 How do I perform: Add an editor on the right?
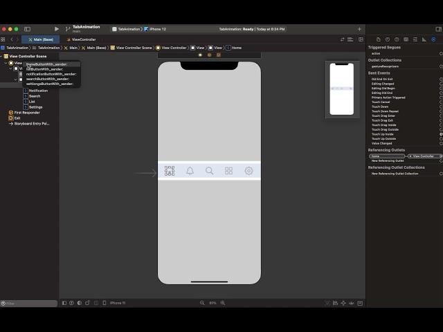coord(361,39)
